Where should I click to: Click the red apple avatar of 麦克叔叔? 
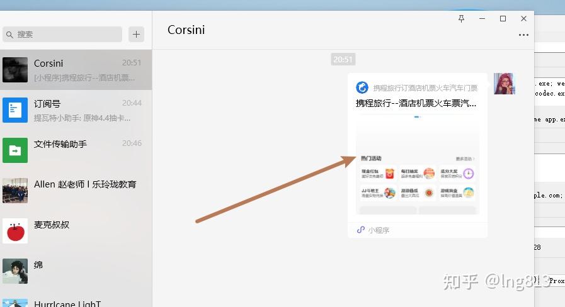click(15, 231)
